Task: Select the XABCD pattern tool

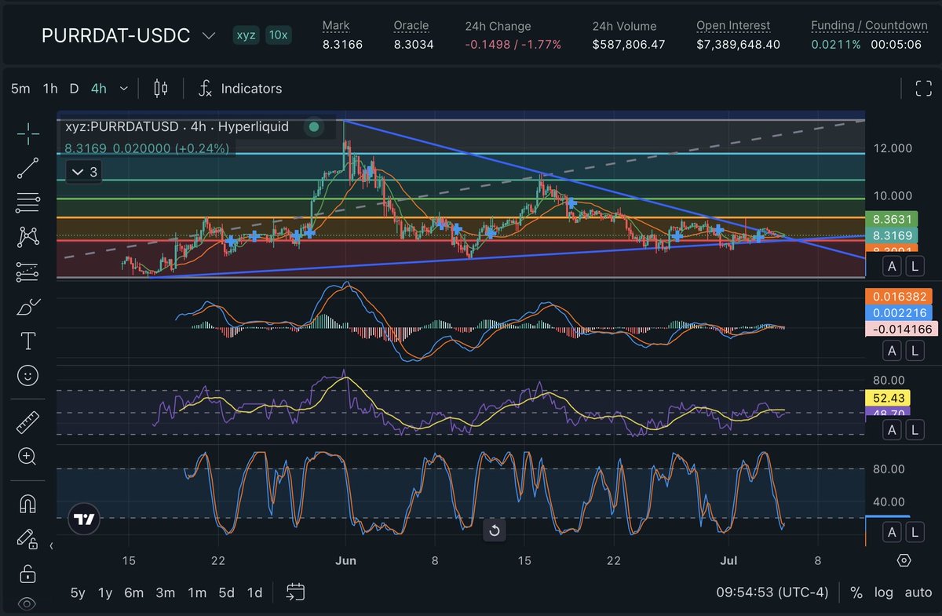Action: (x=28, y=236)
